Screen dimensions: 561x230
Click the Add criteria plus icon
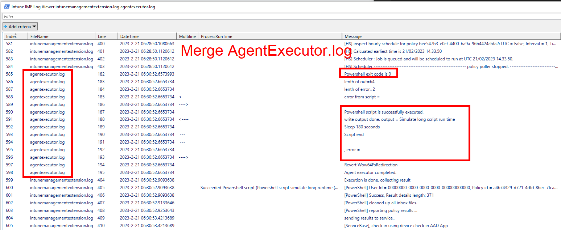pyautogui.click(x=5, y=27)
